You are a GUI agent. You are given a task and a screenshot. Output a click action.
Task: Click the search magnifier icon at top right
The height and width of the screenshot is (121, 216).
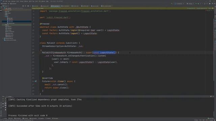coord(215,4)
